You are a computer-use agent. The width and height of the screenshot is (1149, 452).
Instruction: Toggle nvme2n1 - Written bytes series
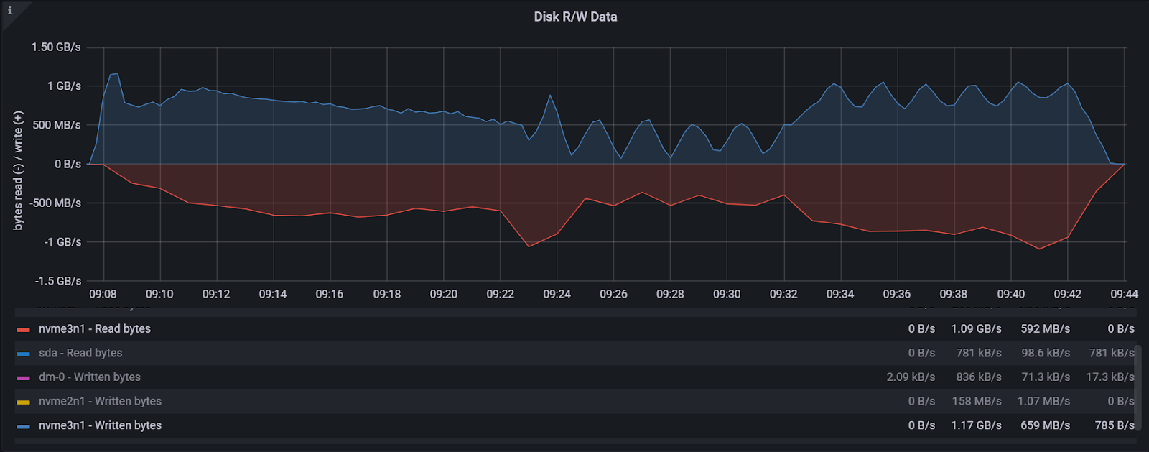tap(100, 401)
